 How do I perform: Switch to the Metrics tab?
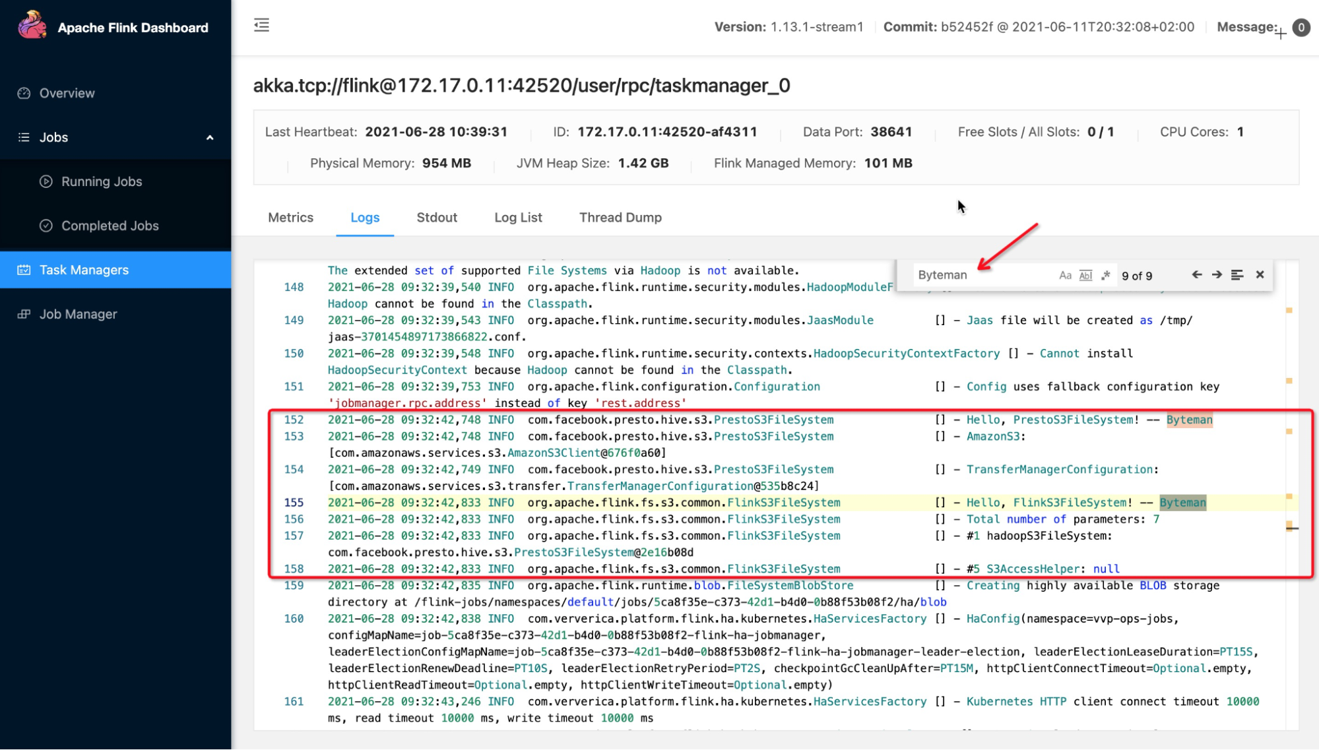point(290,218)
